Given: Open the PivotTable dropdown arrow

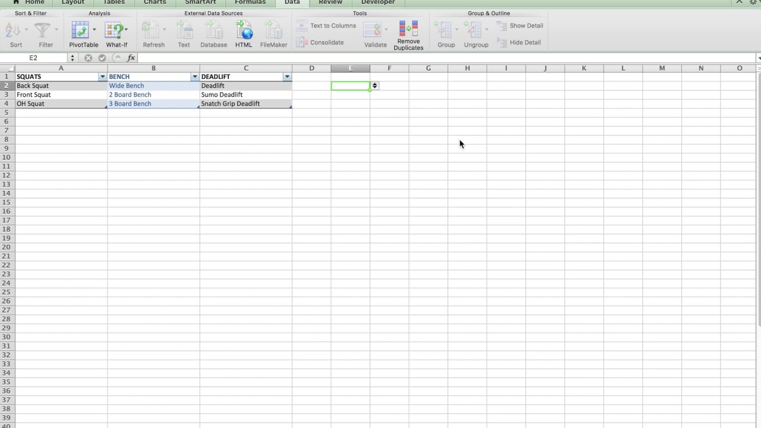Looking at the screenshot, I should [x=94, y=30].
